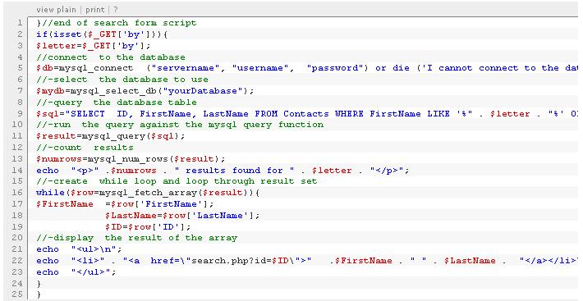Click the connect to the database comment
The height and width of the screenshot is (301, 583).
pyautogui.click(x=111, y=57)
